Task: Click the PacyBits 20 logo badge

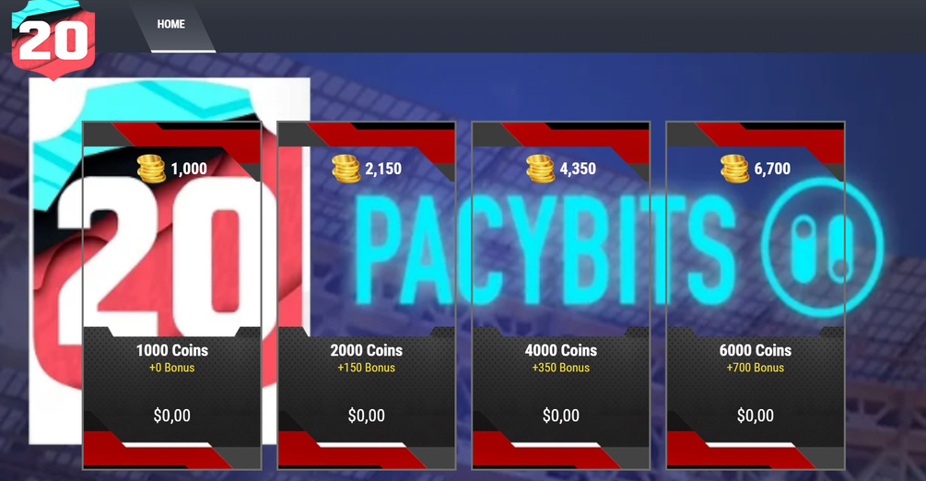Action: (53, 39)
